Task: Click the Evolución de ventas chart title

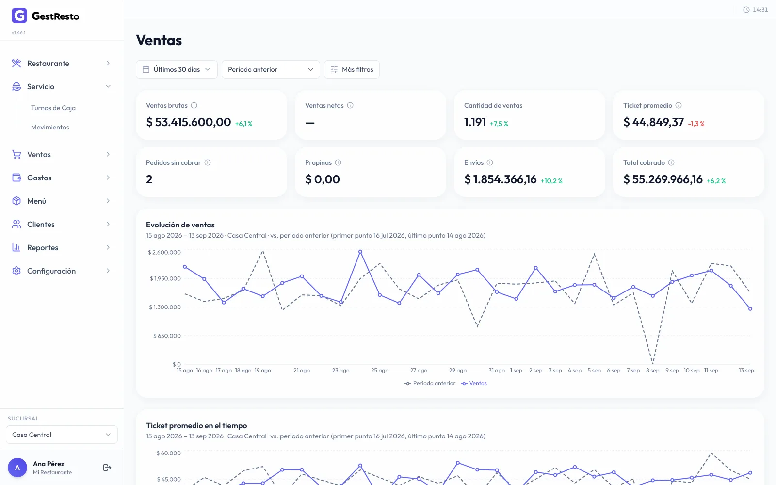Action: tap(180, 225)
